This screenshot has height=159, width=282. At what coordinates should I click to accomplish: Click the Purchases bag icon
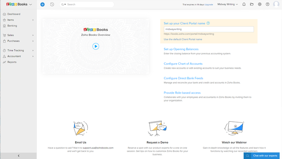4,41
